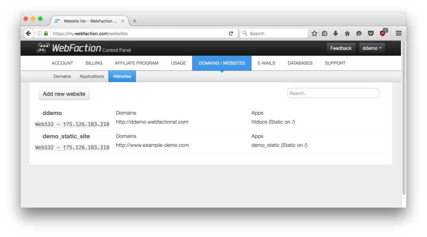Viewport: 427px width, 237px height.
Task: Open the AFFILIATE PROGRAM menu
Action: point(136,63)
